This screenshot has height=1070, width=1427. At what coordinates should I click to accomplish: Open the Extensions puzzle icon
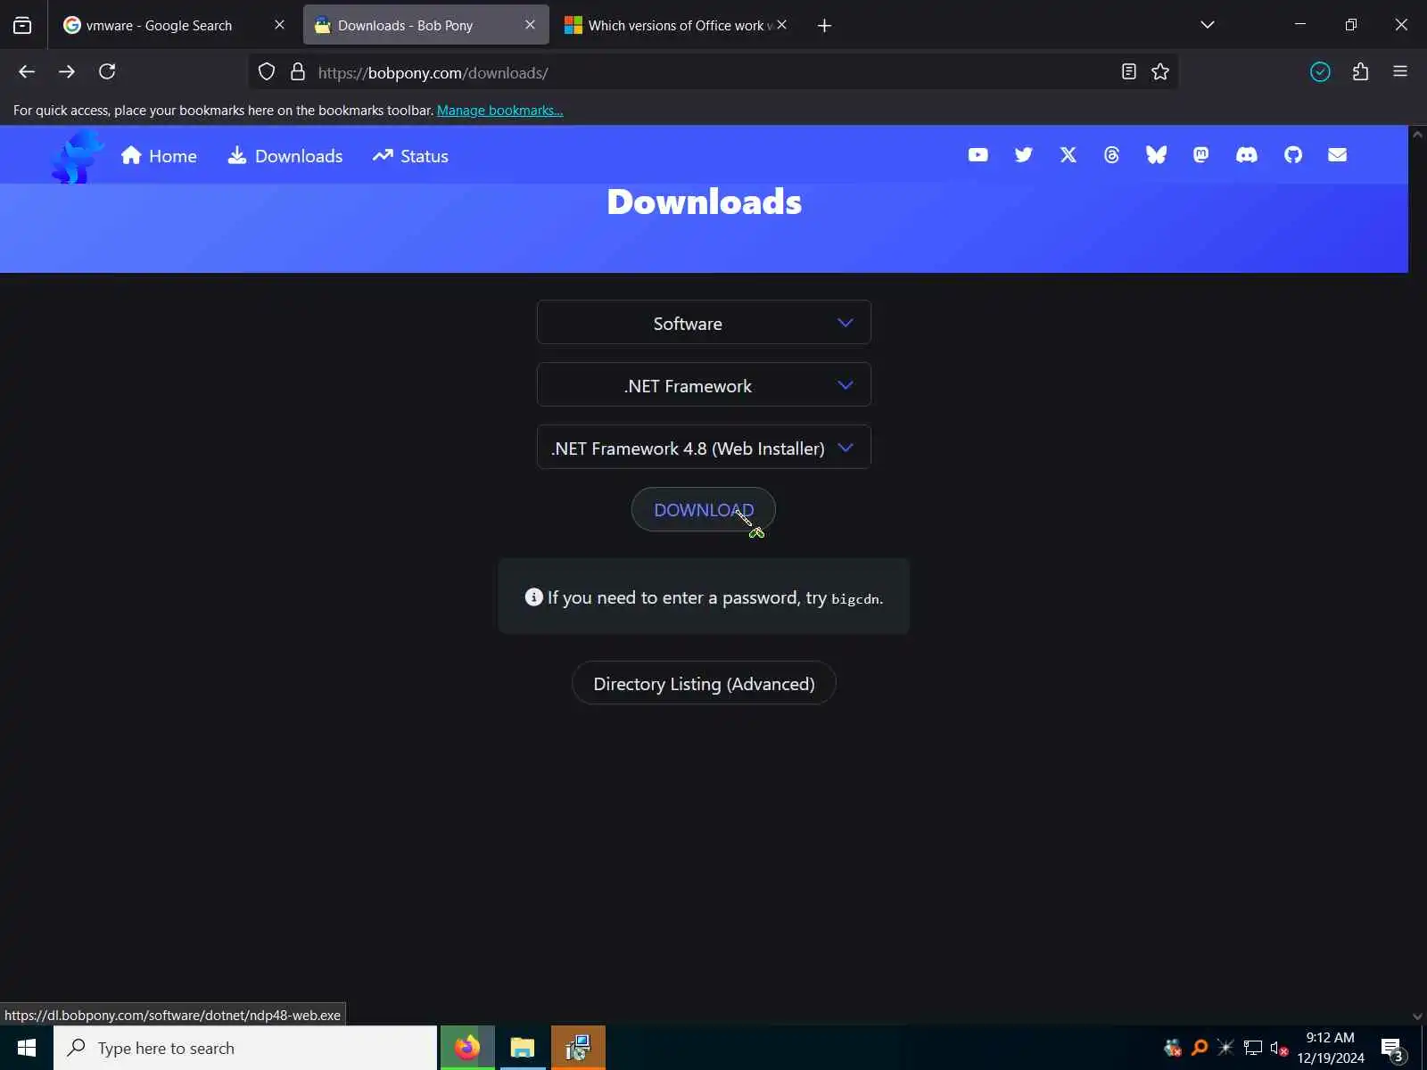(x=1360, y=72)
